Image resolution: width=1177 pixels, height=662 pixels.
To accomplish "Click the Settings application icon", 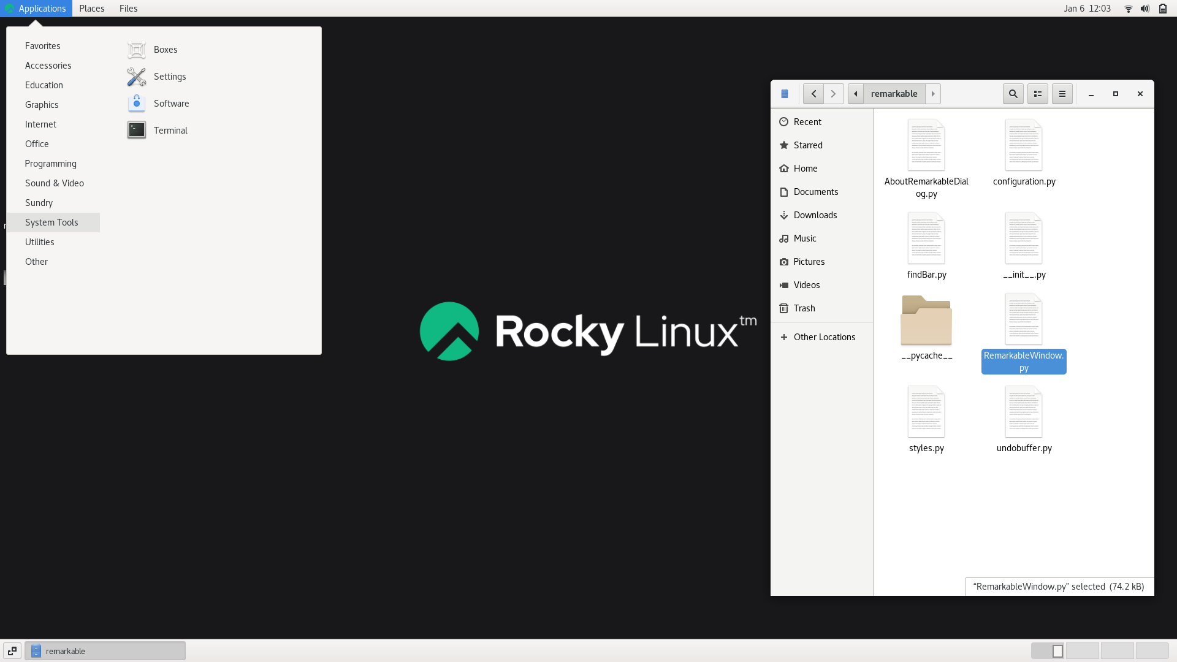I will point(136,76).
